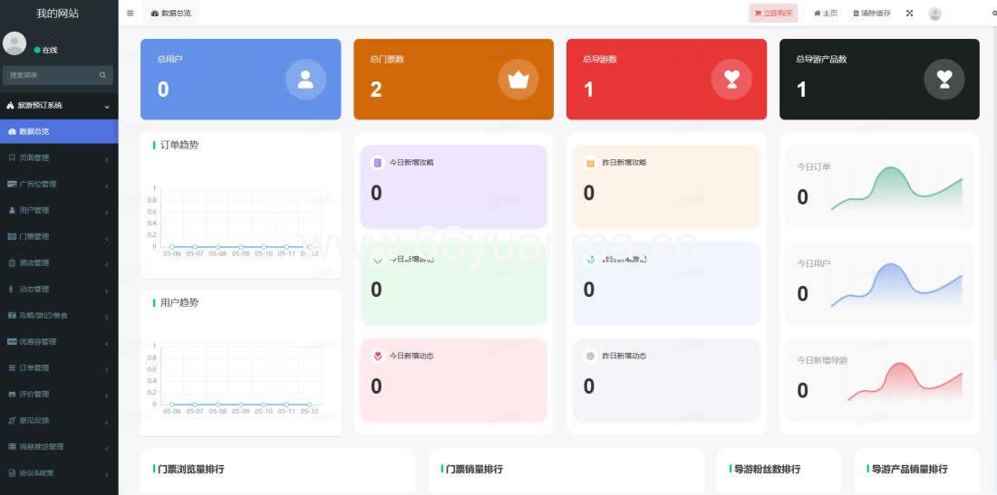
Task: Click the purple icon in the 今日新增攻略 card
Action: 378,163
